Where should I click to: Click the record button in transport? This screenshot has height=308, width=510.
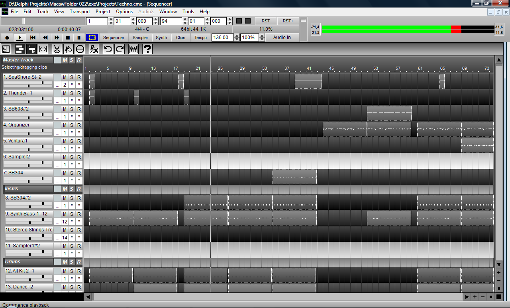point(7,38)
